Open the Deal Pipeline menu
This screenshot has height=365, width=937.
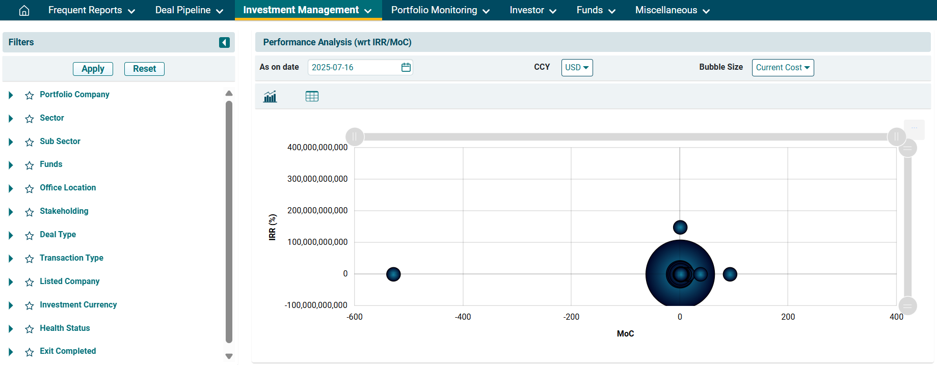coord(189,10)
